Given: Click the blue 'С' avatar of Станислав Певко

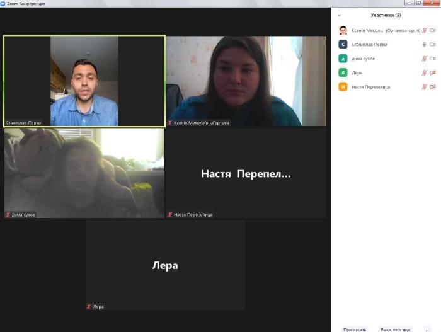Looking at the screenshot, I should (343, 45).
